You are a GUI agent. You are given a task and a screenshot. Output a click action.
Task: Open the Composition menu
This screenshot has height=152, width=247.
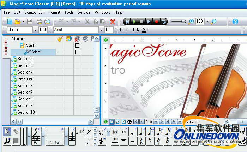coord(34,12)
